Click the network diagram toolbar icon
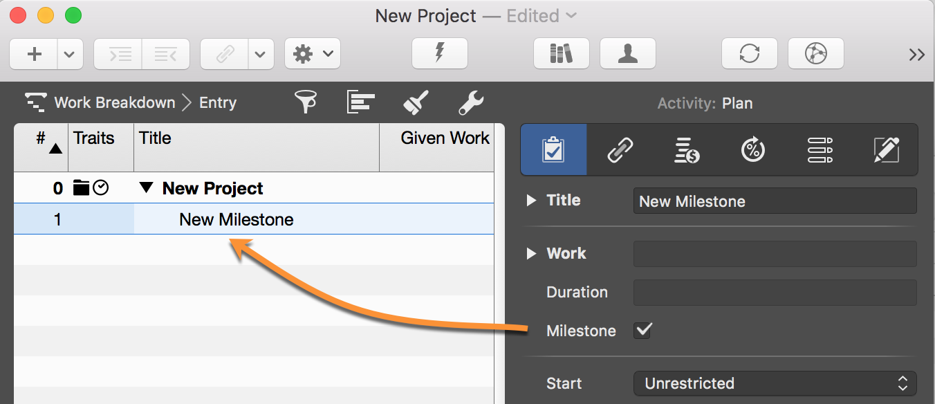The width and height of the screenshot is (935, 404). click(815, 53)
